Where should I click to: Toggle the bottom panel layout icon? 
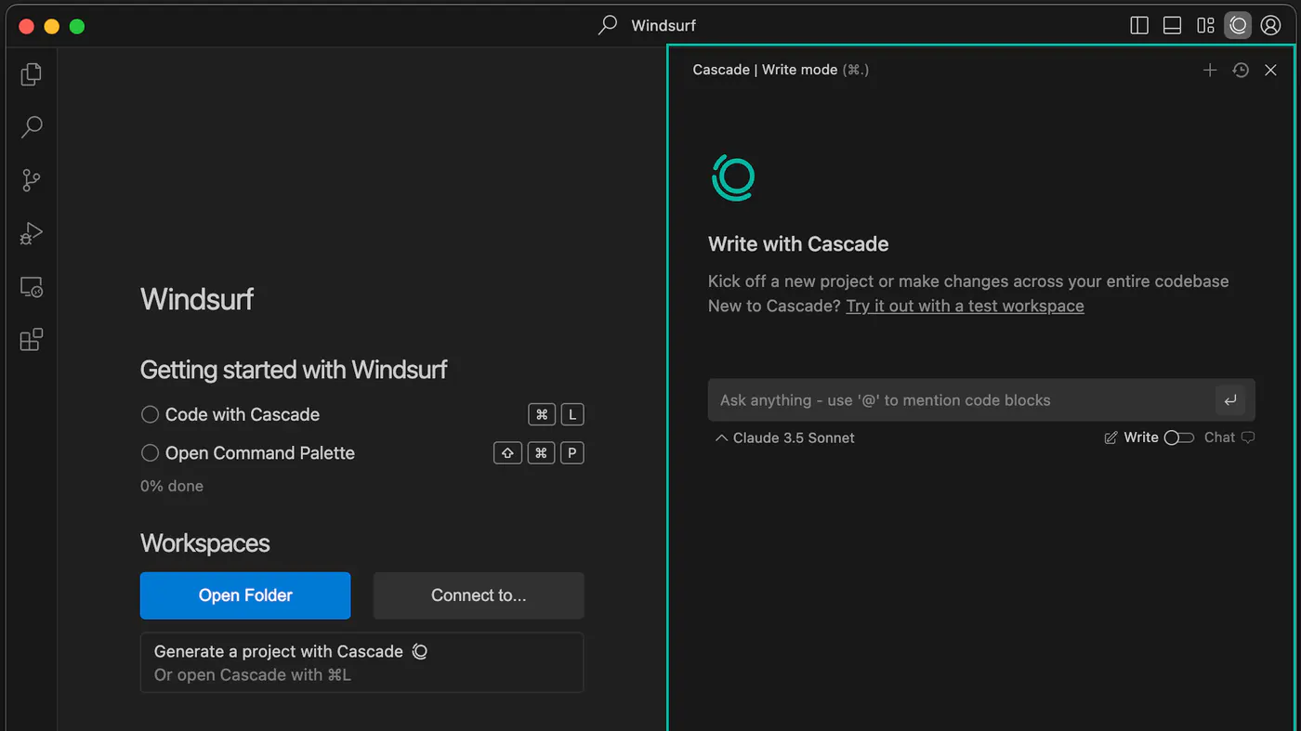pyautogui.click(x=1173, y=26)
